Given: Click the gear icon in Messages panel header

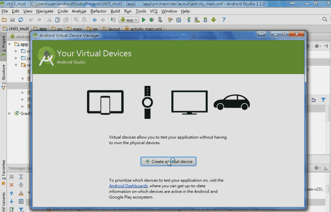Looking at the screenshot, I should pyautogui.click(x=317, y=168).
